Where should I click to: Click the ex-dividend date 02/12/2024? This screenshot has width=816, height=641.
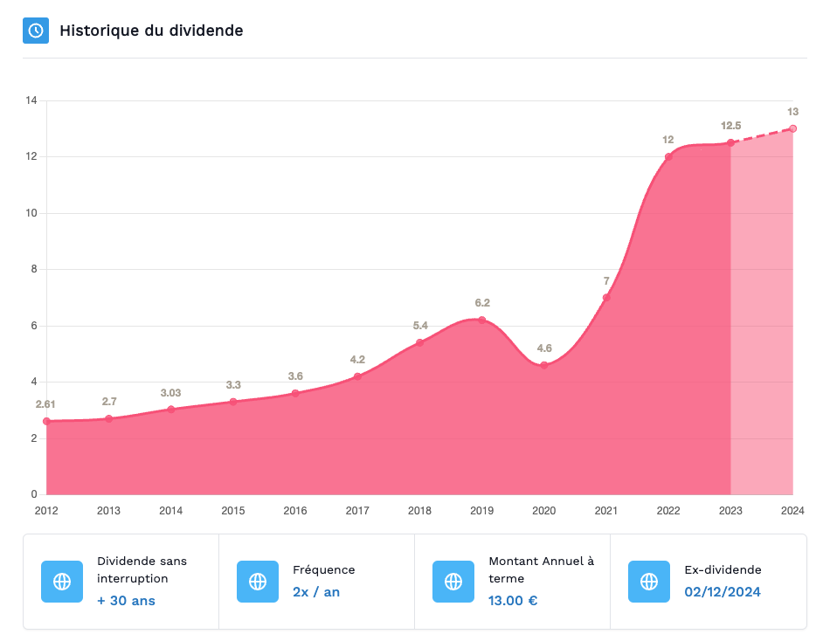(723, 592)
